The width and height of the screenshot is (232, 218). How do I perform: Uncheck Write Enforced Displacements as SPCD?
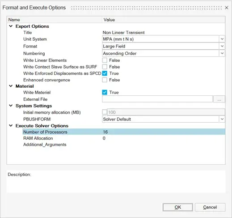105,73
